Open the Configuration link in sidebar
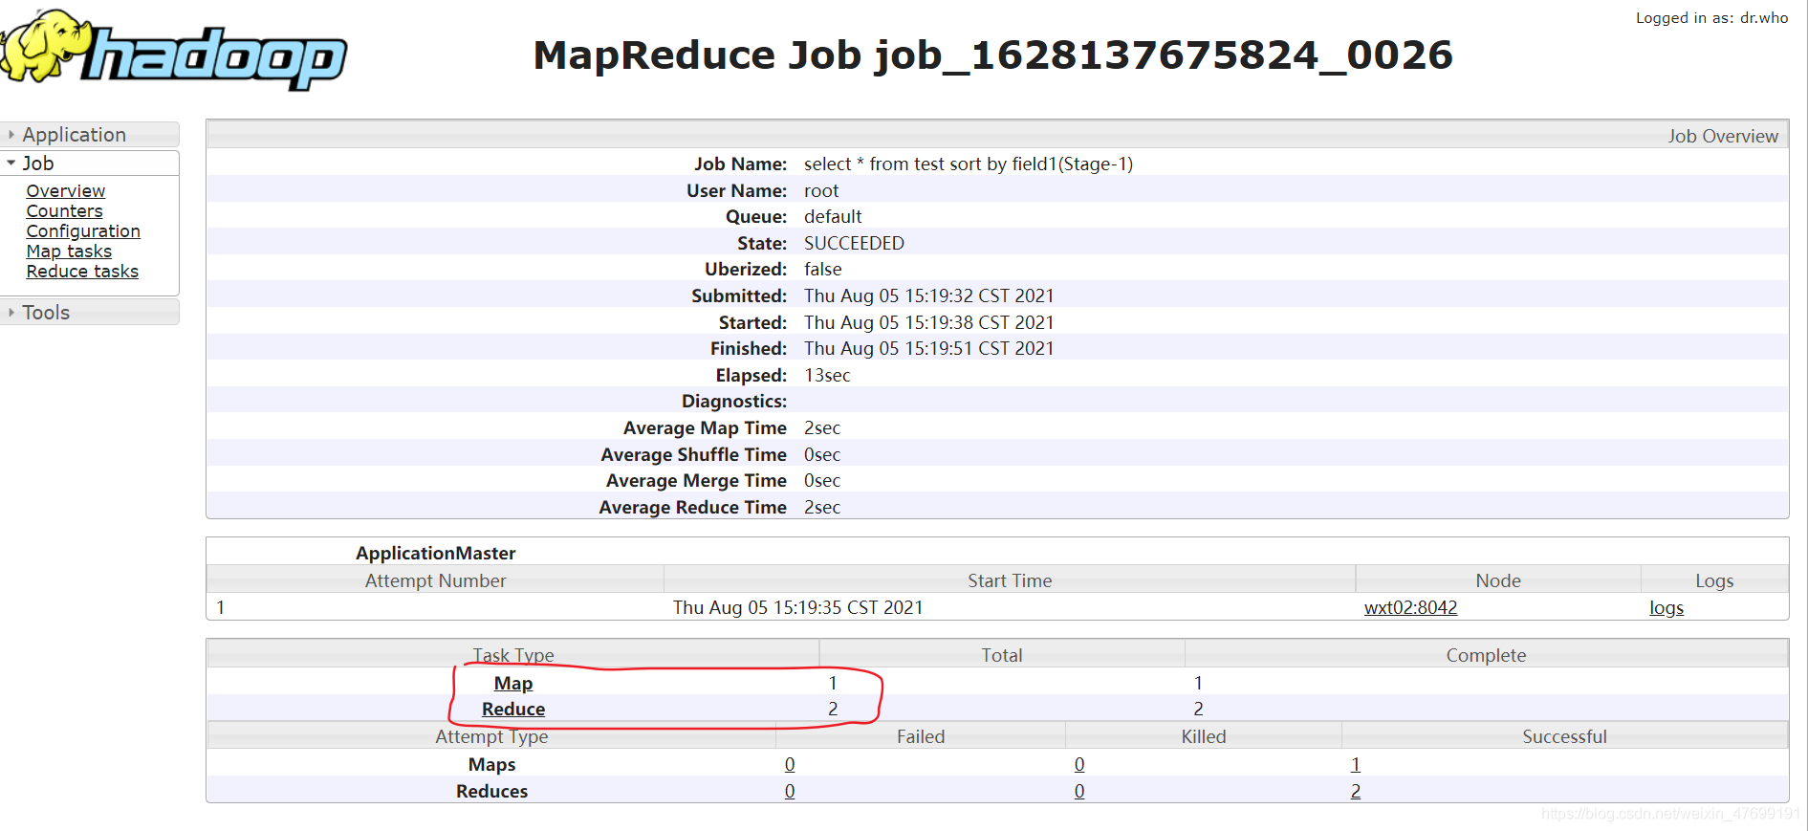Viewport: 1808px width, 831px height. click(x=83, y=231)
